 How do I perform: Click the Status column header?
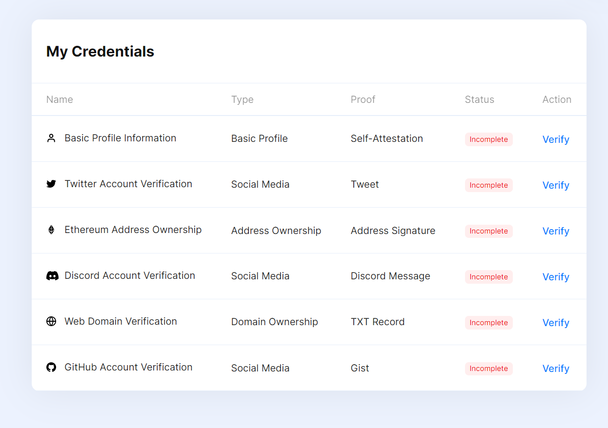pyautogui.click(x=479, y=99)
